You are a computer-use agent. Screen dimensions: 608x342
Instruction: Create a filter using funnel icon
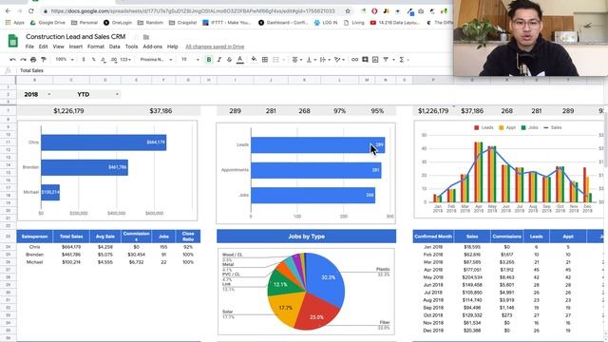pyautogui.click(x=386, y=60)
